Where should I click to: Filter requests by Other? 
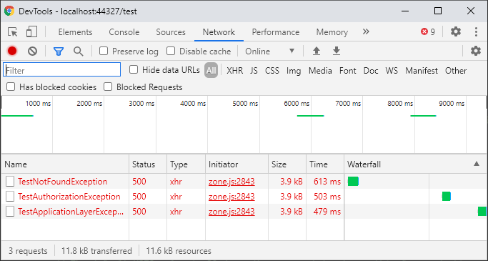(456, 71)
